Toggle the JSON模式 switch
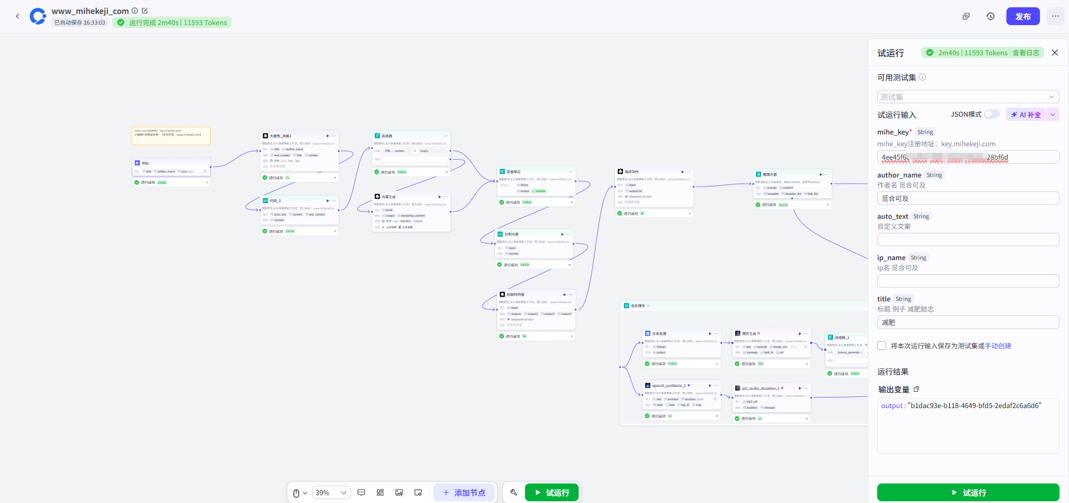The height and width of the screenshot is (503, 1069). [x=991, y=114]
